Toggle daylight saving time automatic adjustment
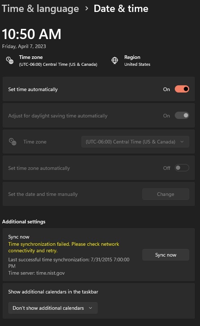 pyautogui.click(x=182, y=115)
